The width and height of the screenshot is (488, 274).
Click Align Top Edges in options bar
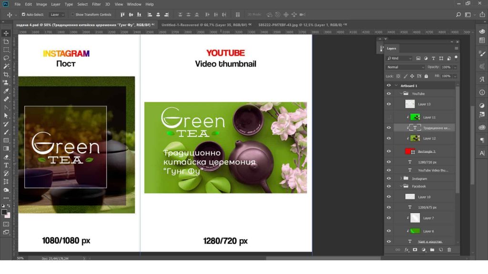click(122, 15)
